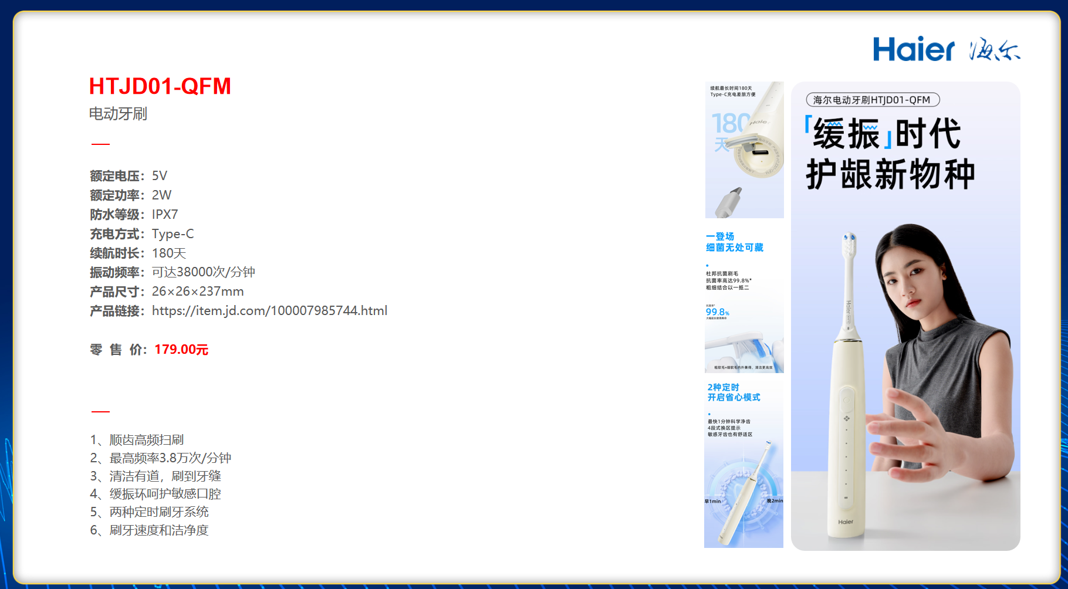Open the JD product link URL
The image size is (1068, 589).
click(x=269, y=311)
